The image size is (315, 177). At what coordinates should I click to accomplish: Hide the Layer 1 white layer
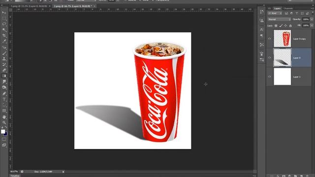tap(269, 77)
